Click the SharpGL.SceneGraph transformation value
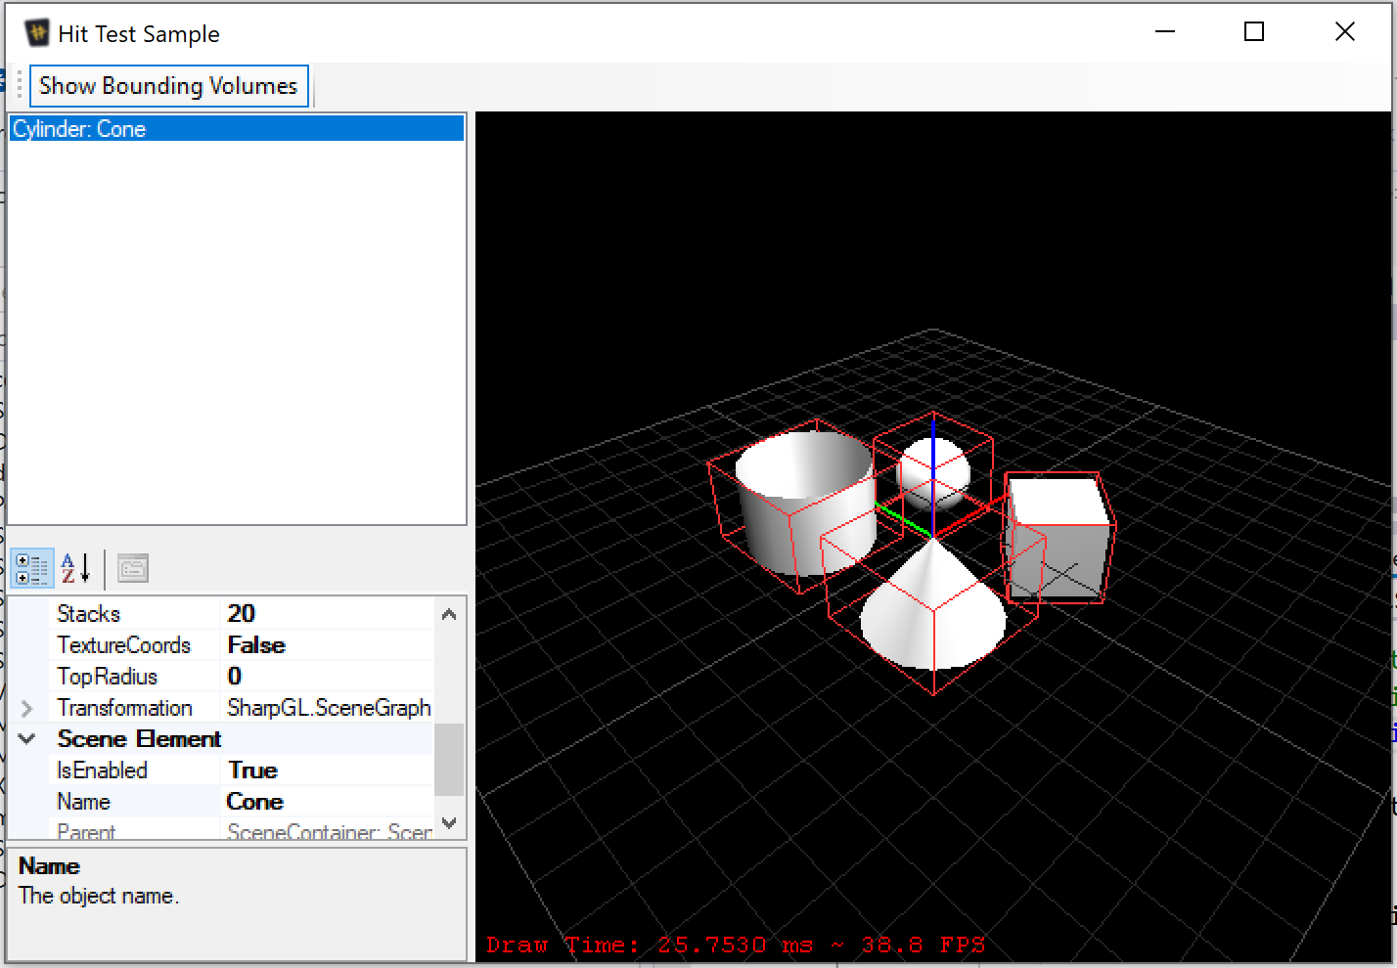The width and height of the screenshot is (1397, 968). 330,708
